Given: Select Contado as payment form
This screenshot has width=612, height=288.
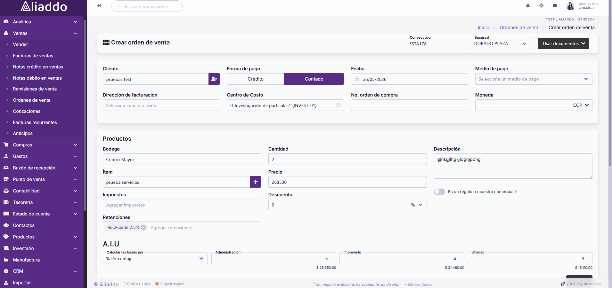Looking at the screenshot, I should point(314,79).
